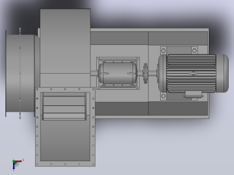This screenshot has width=234, height=175.
Task: Select the bearing housing between fan and motor
Action: 118,73
